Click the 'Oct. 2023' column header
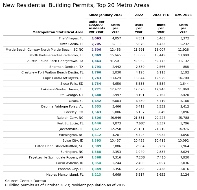The height and width of the screenshot is (190, 197). (183, 15)
